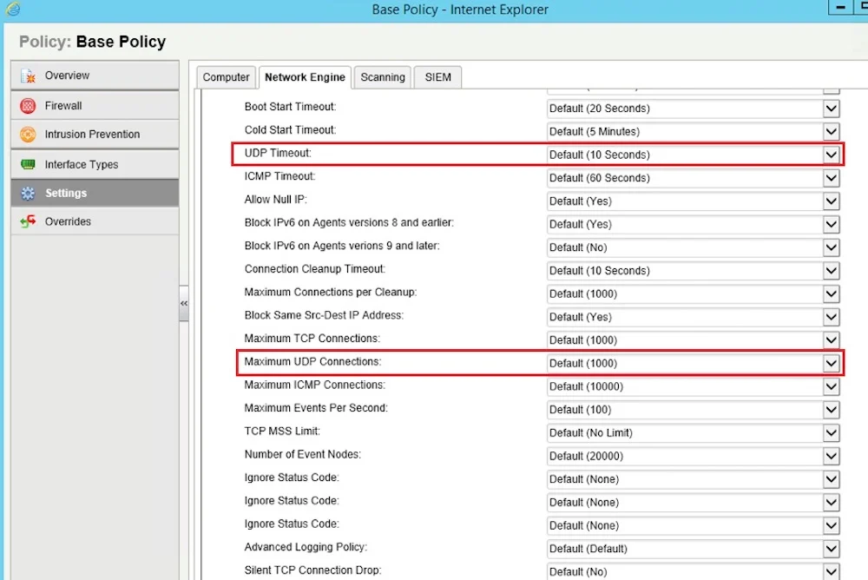The image size is (868, 580).
Task: Switch to the Scanning tab
Action: (x=383, y=77)
